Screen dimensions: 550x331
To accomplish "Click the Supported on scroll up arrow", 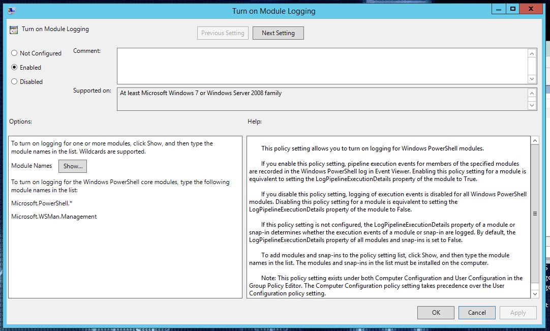I will coord(532,94).
